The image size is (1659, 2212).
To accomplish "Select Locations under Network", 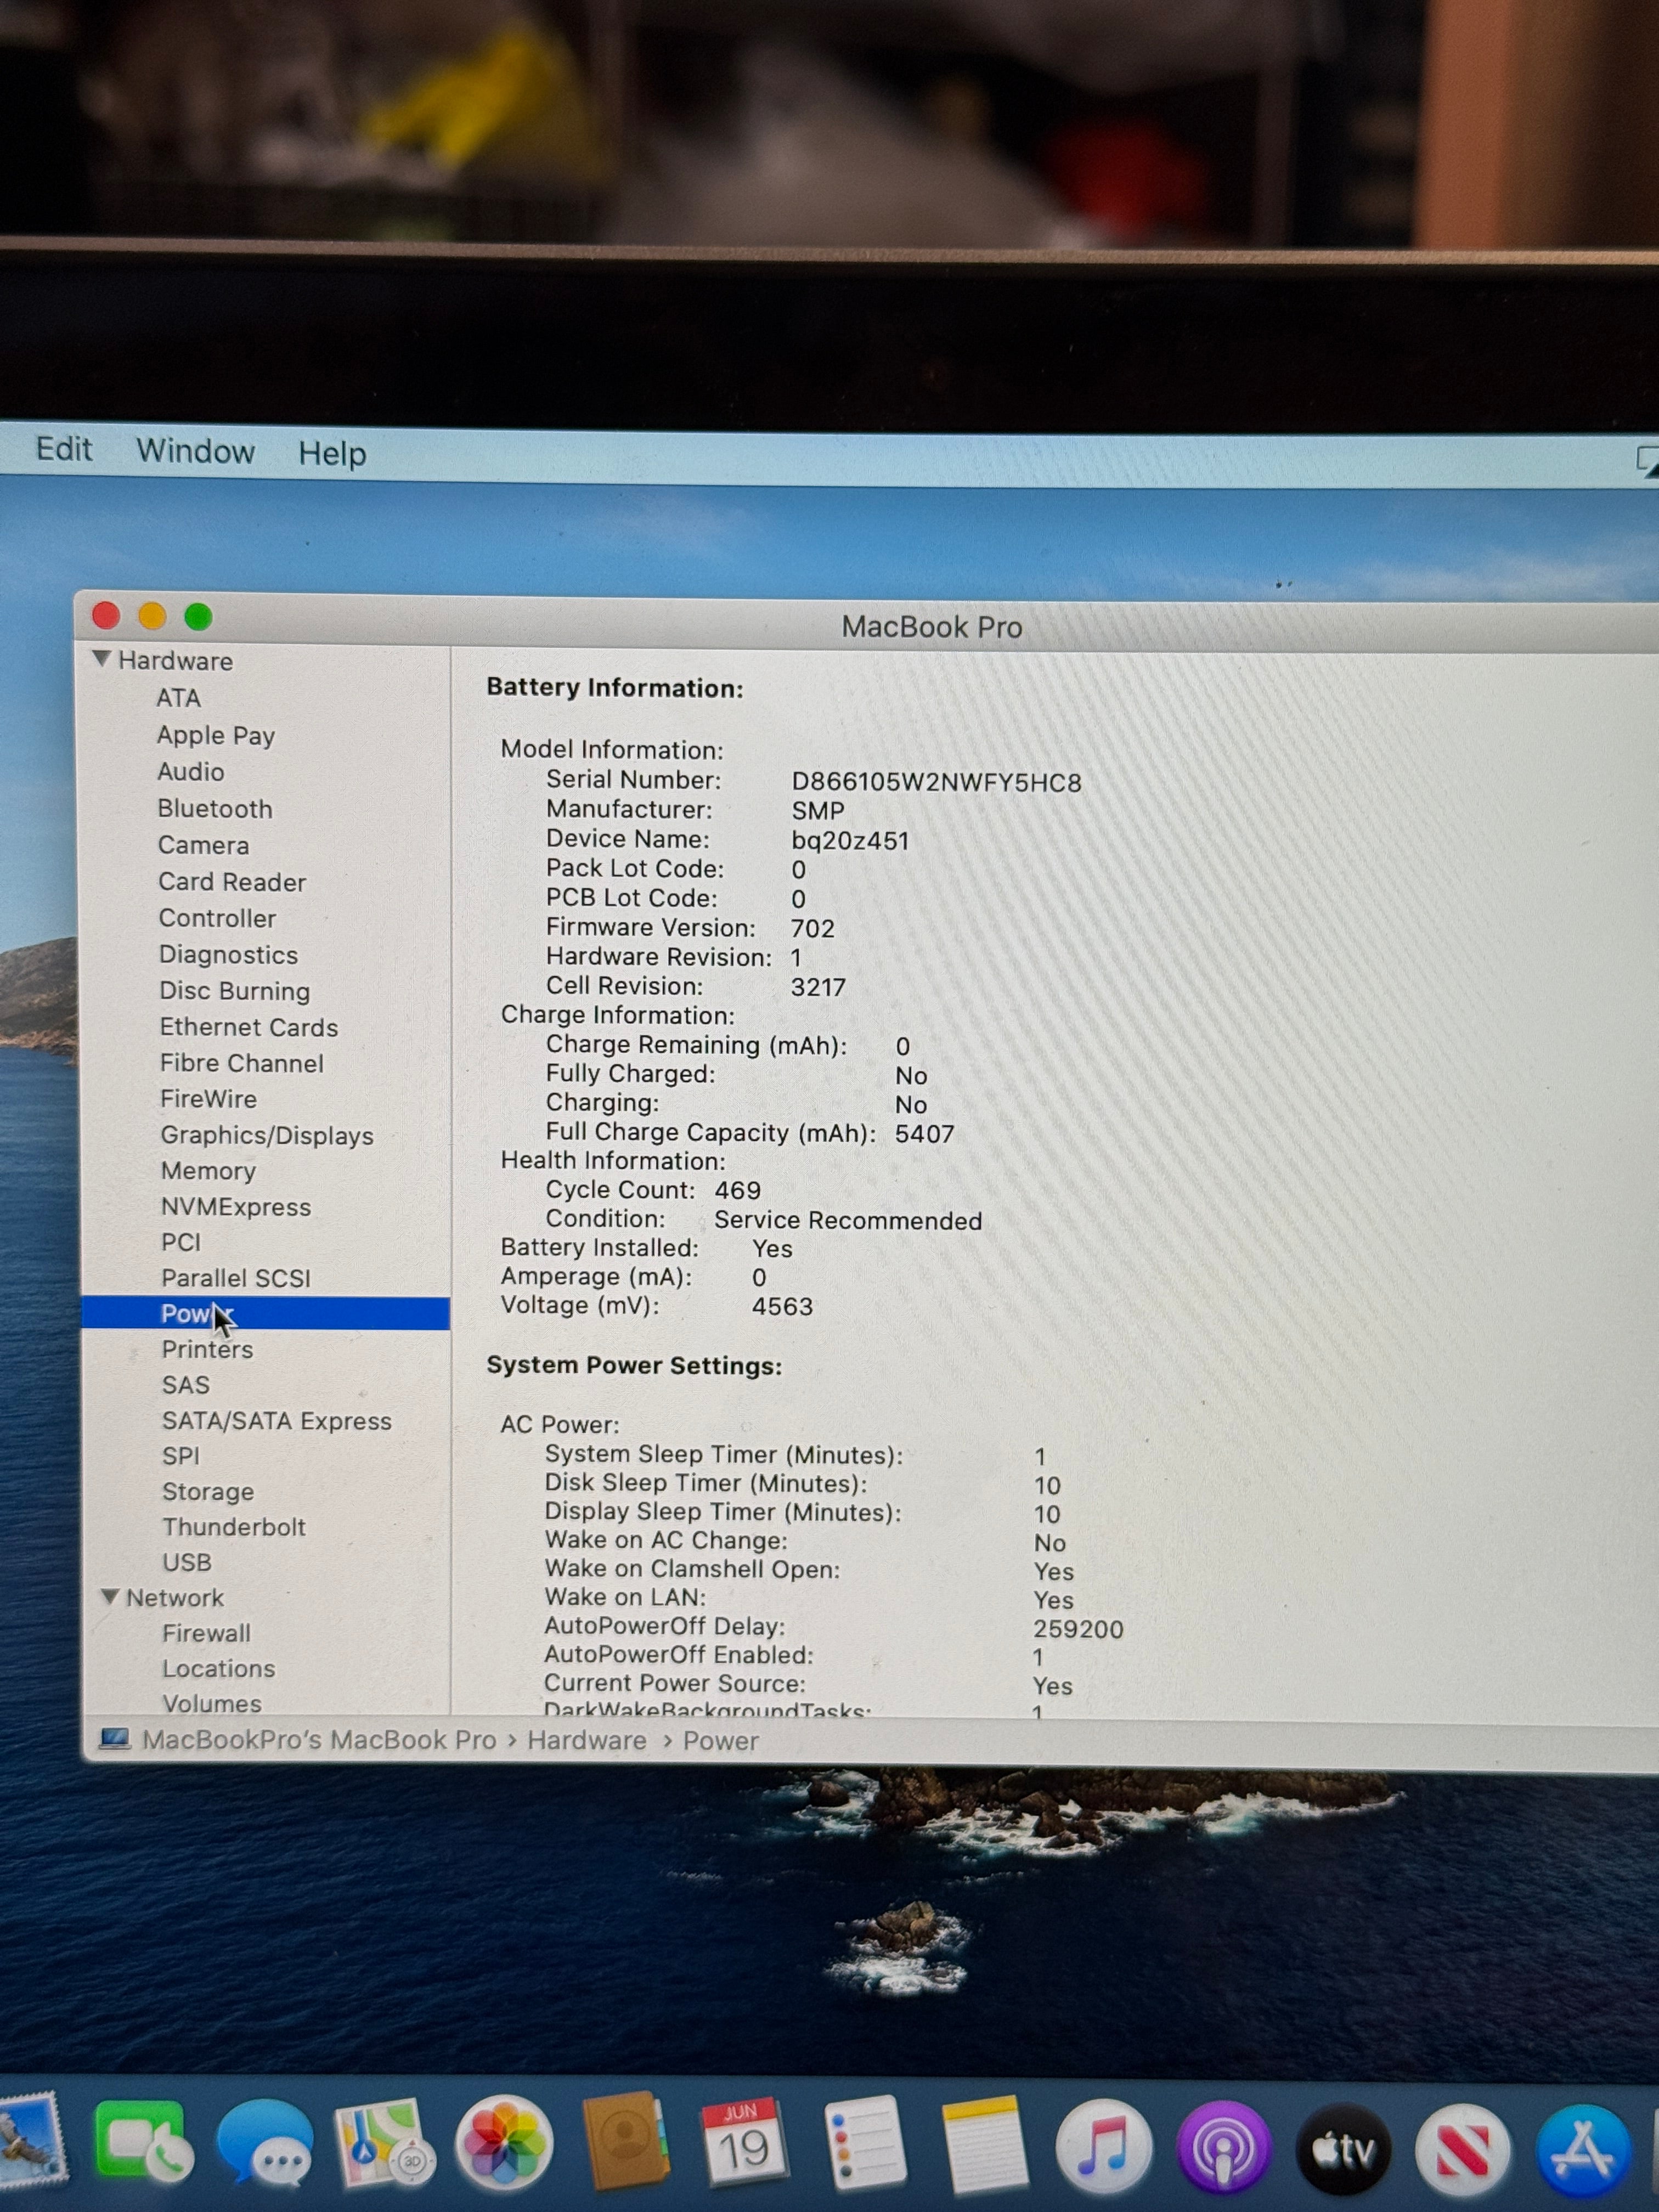I will pos(219,1668).
